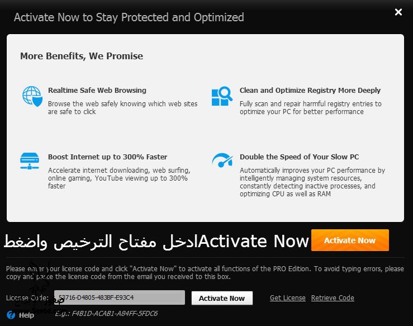This screenshot has height=326, width=413.
Task: Click the blue Help question mark icon
Action: 11,315
